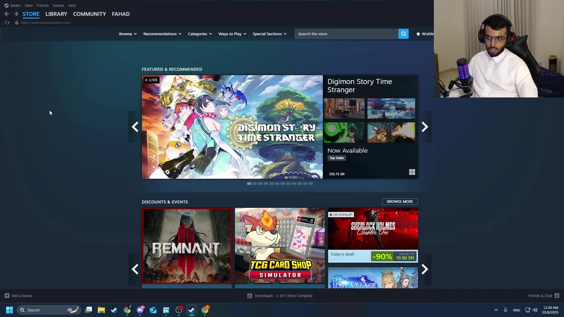Click the forward navigation arrow
Viewport: 564px width, 317px height.
16,14
